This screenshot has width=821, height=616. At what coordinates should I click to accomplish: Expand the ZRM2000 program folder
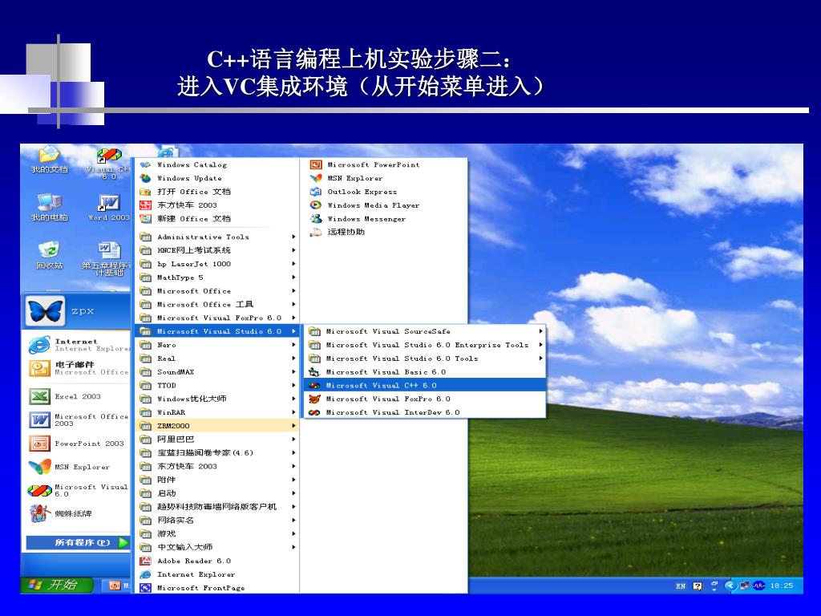pos(217,426)
